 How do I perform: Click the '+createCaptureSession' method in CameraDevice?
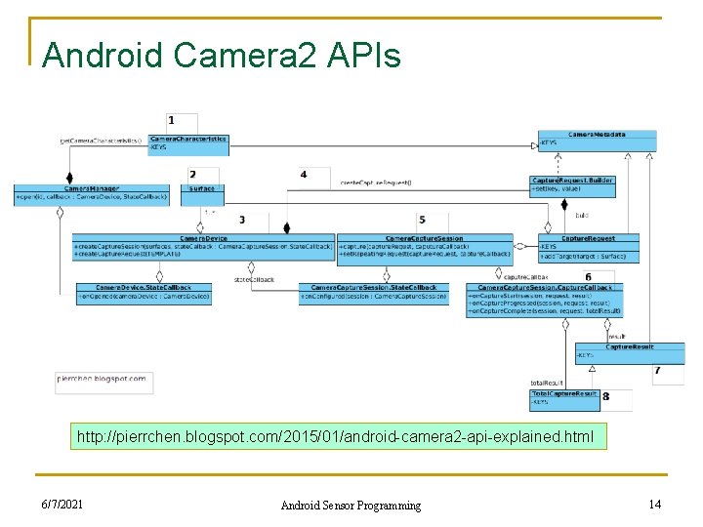(x=203, y=247)
